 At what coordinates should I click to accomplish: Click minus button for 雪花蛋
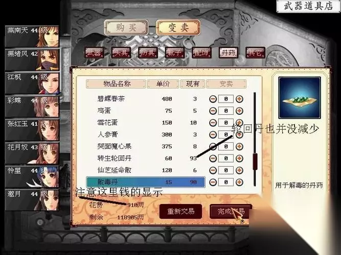pyautogui.click(x=213, y=123)
